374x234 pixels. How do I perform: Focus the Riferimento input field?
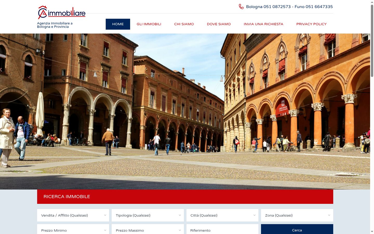pos(222,229)
